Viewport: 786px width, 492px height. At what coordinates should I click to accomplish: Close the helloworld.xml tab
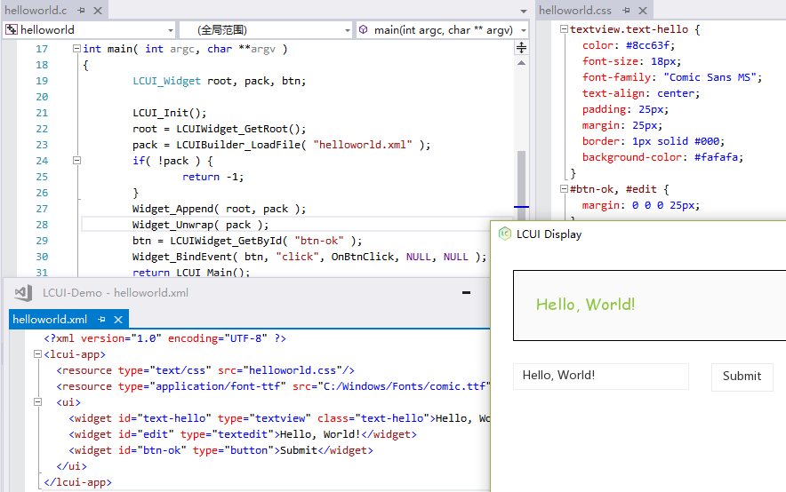(118, 319)
